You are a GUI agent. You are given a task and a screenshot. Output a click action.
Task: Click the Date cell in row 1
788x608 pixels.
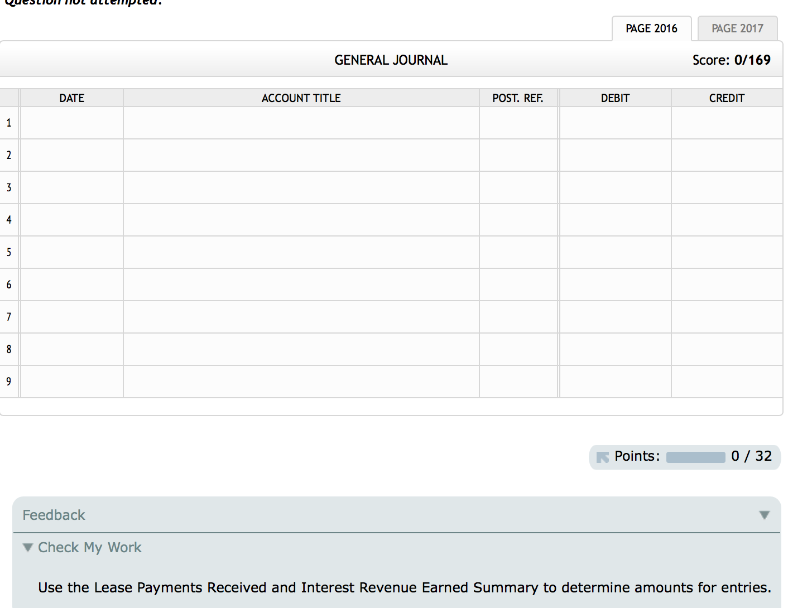tap(71, 123)
